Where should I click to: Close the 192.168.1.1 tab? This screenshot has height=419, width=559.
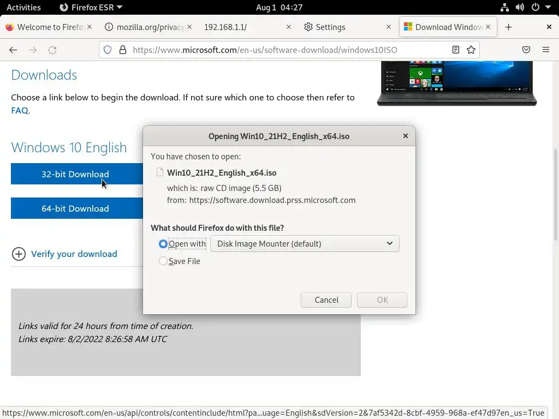[x=289, y=27]
